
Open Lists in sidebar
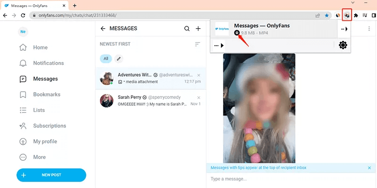click(x=32, y=110)
